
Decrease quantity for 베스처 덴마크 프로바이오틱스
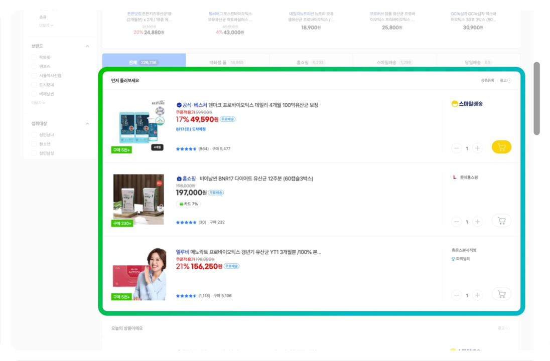[456, 148]
